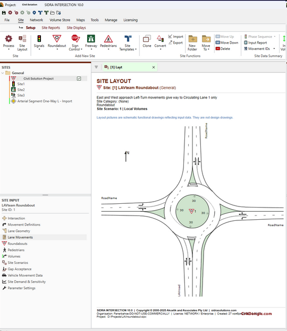The image size is (287, 331).
Task: Open Gap Acceptance input
Action: click(20, 269)
